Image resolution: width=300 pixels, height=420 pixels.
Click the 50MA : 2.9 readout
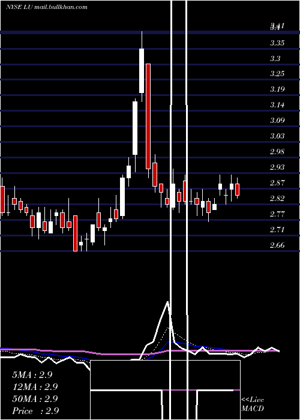[x=35, y=399]
